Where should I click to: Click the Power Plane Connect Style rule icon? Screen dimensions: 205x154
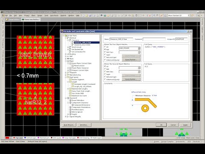pyautogui.click(x=70, y=63)
